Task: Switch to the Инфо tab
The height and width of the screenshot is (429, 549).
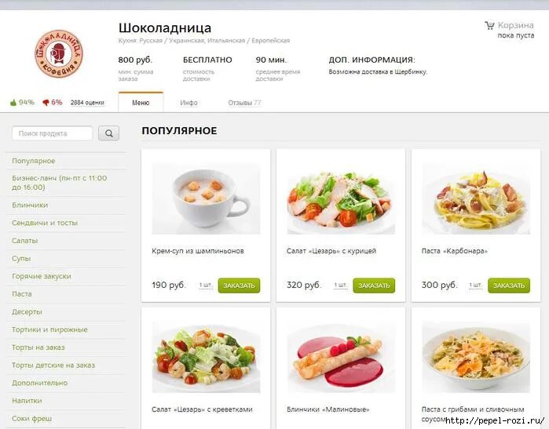Action: click(188, 103)
